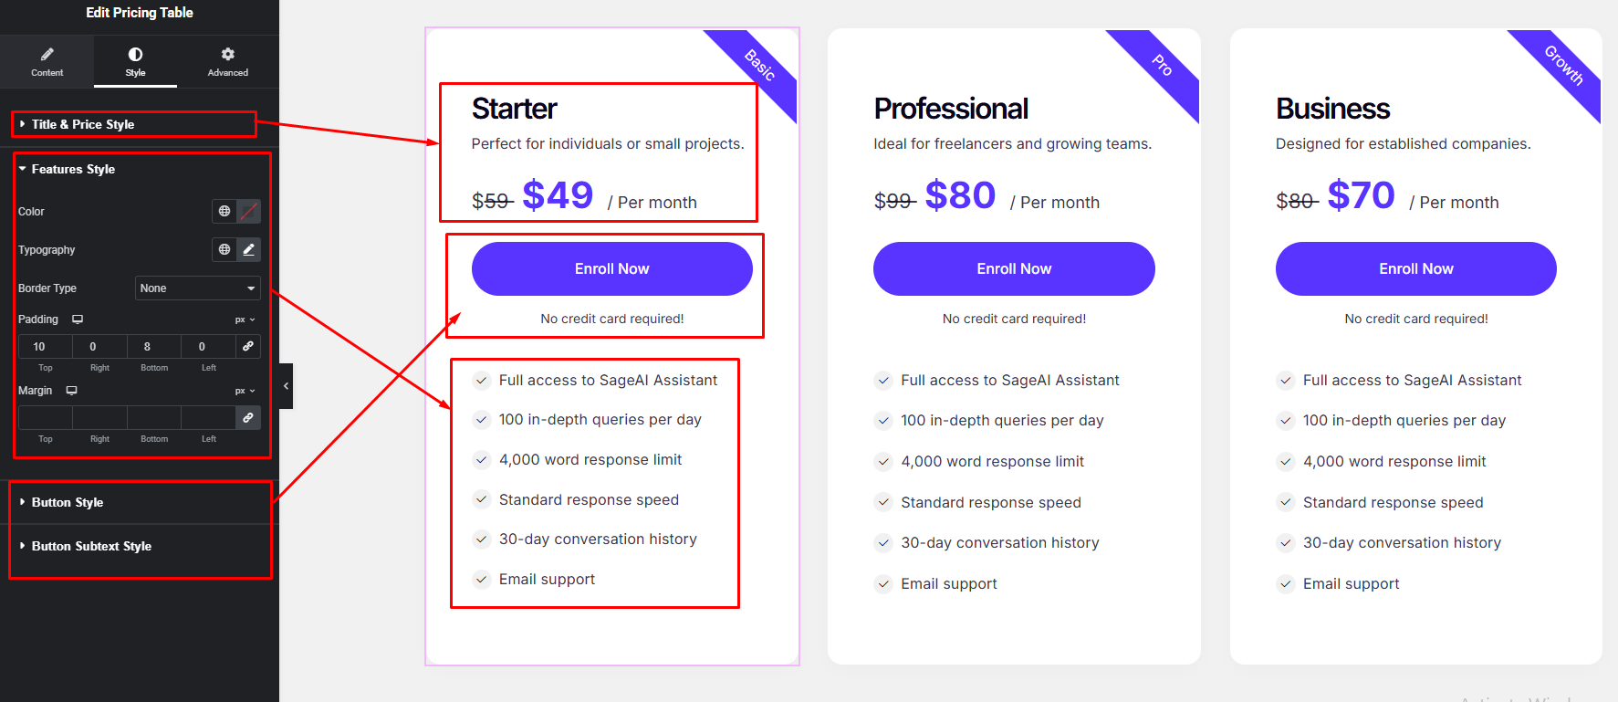This screenshot has height=702, width=1618.
Task: Click Enroll Now on the Starter plan
Action: [x=611, y=269]
